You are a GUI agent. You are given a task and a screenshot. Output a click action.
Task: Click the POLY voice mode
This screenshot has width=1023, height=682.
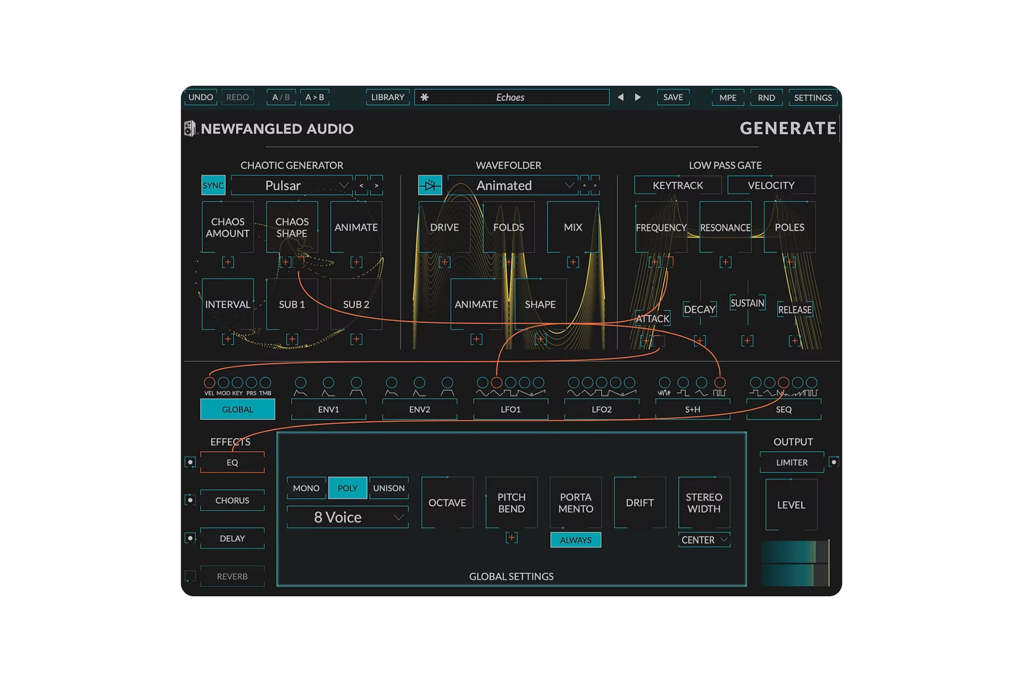click(x=348, y=488)
